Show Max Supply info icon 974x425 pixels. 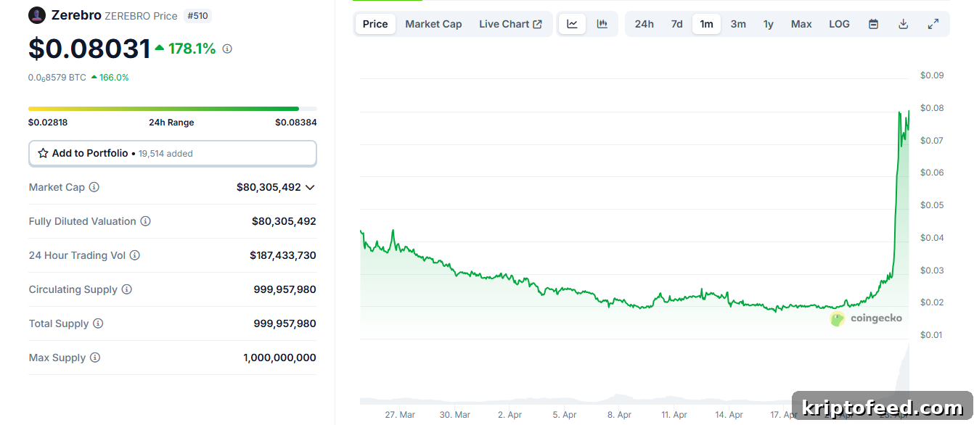pyautogui.click(x=95, y=358)
